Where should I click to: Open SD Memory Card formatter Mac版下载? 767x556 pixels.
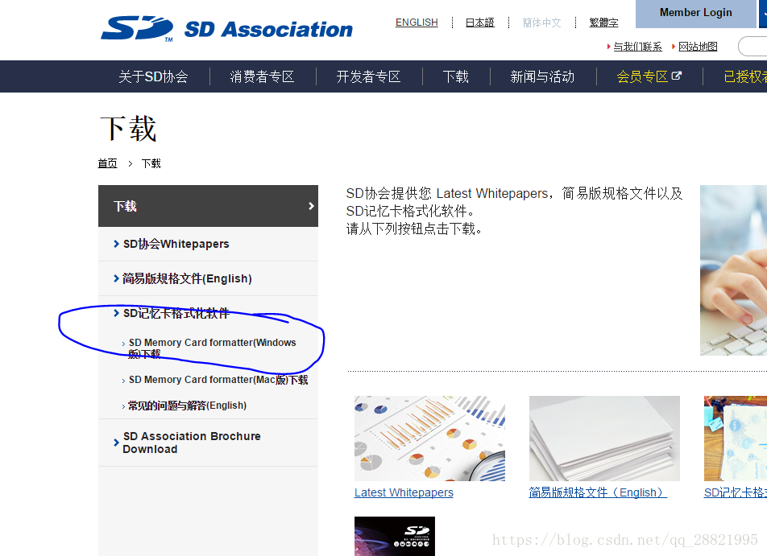pos(218,380)
